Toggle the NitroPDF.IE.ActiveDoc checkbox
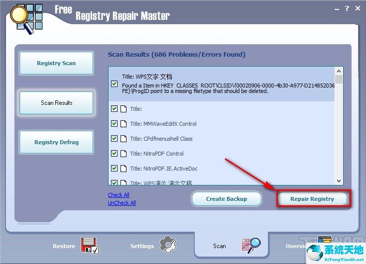This screenshot has width=366, height=264. (115, 169)
